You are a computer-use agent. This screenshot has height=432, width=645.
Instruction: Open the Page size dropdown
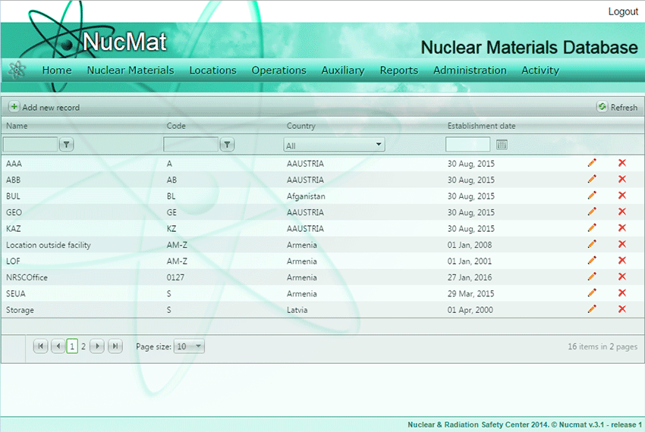point(190,346)
